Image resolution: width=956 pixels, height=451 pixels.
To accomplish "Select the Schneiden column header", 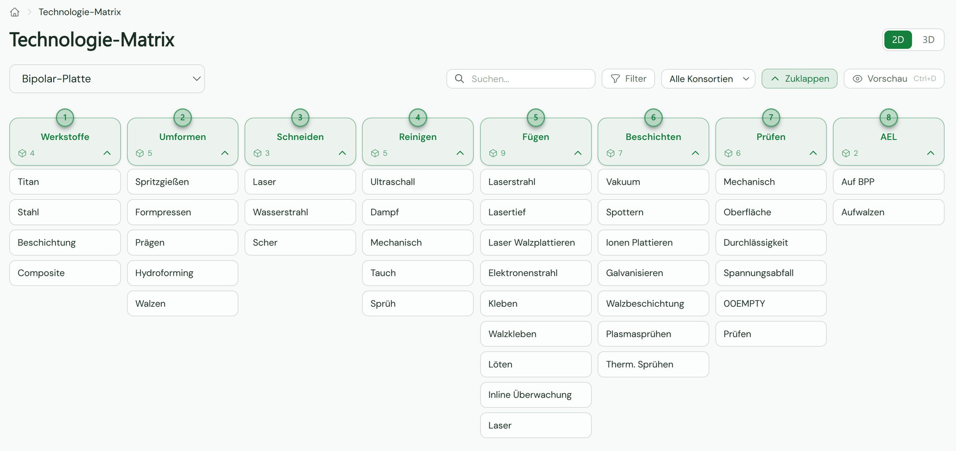I will pyautogui.click(x=300, y=141).
